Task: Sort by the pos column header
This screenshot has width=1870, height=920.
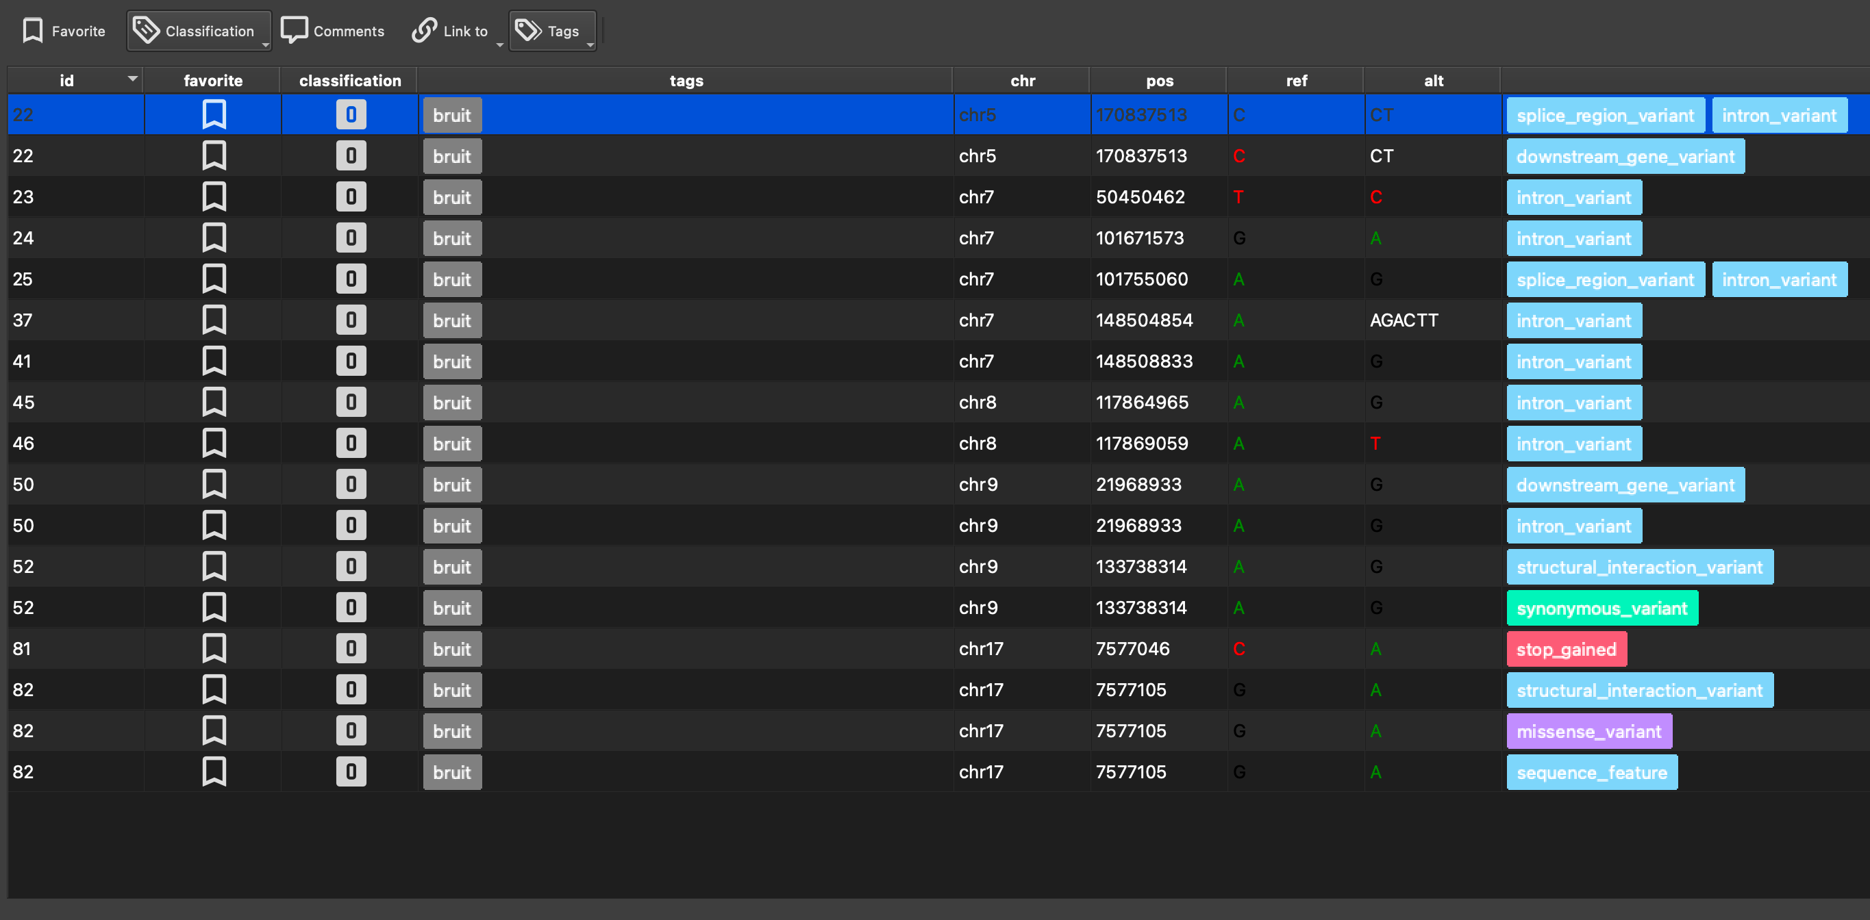Action: tap(1159, 81)
